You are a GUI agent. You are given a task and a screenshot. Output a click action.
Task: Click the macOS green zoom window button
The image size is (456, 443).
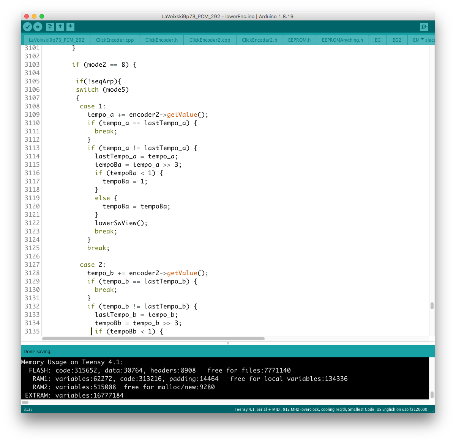(x=42, y=16)
